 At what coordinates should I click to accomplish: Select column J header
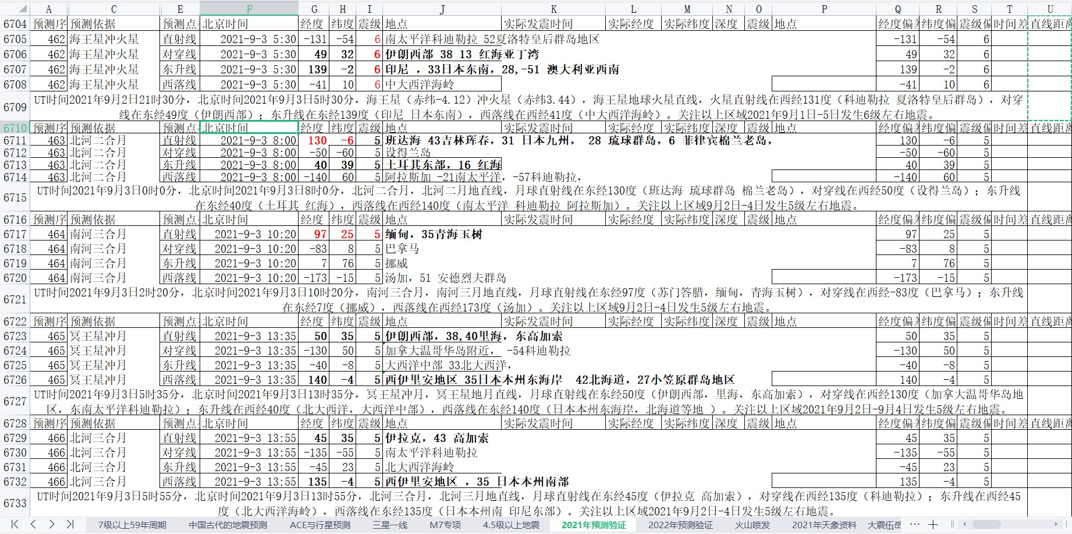coord(442,9)
